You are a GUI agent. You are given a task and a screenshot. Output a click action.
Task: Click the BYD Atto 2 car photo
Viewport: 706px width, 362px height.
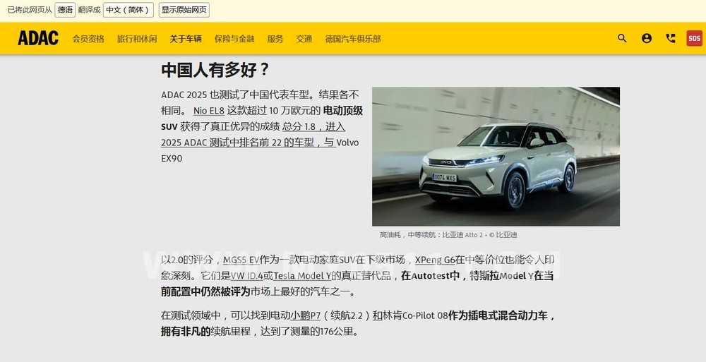[496, 156]
